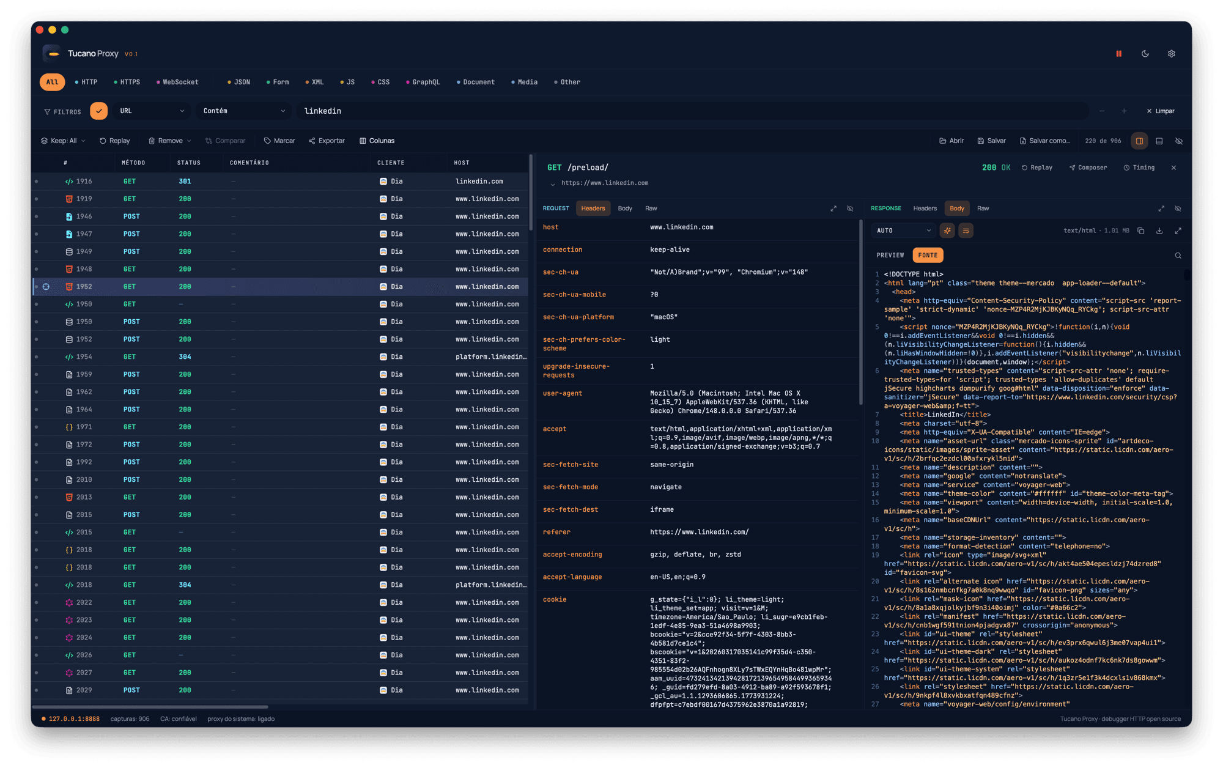
Task: Filter by XML content type
Action: click(314, 82)
